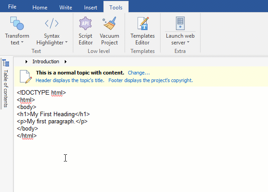268x192 pixels.
Task: Open the Table of contents side panel
Action: (6, 89)
